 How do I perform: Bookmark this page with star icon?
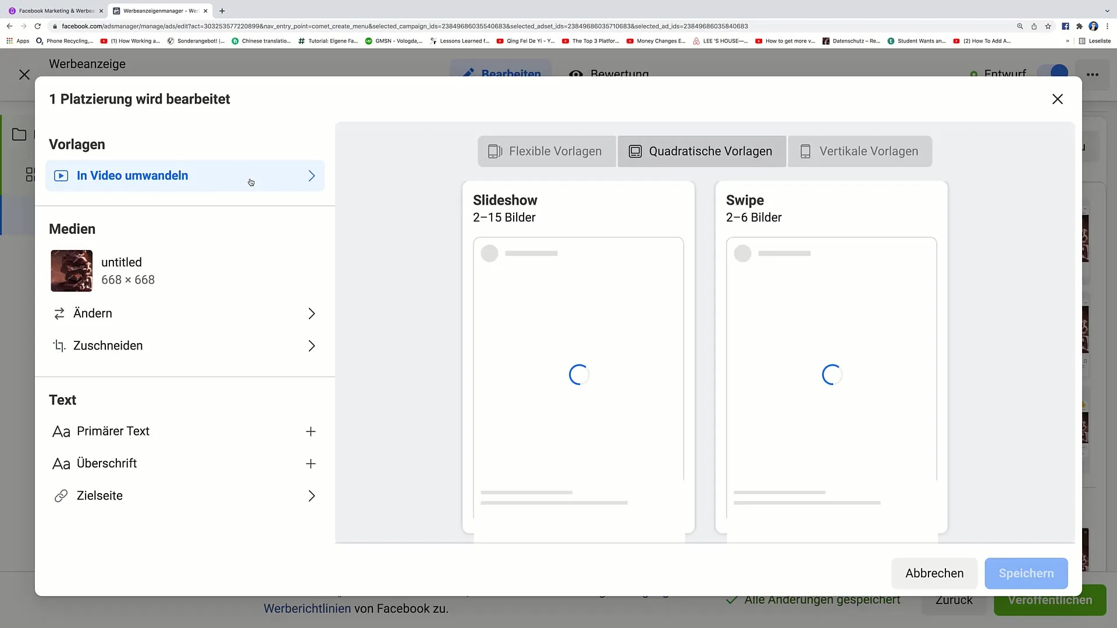(1048, 26)
